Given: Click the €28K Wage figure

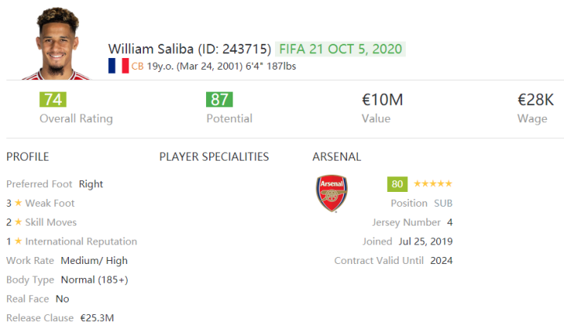Looking at the screenshot, I should click(535, 99).
